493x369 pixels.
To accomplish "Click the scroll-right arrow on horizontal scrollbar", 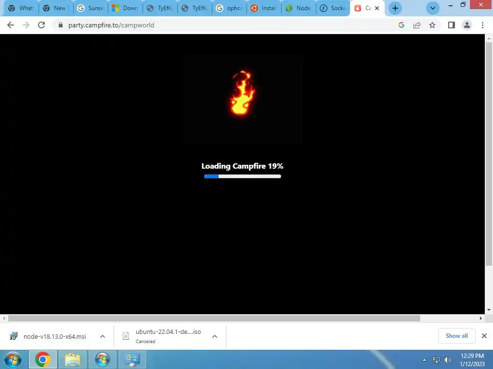I will click(x=481, y=318).
